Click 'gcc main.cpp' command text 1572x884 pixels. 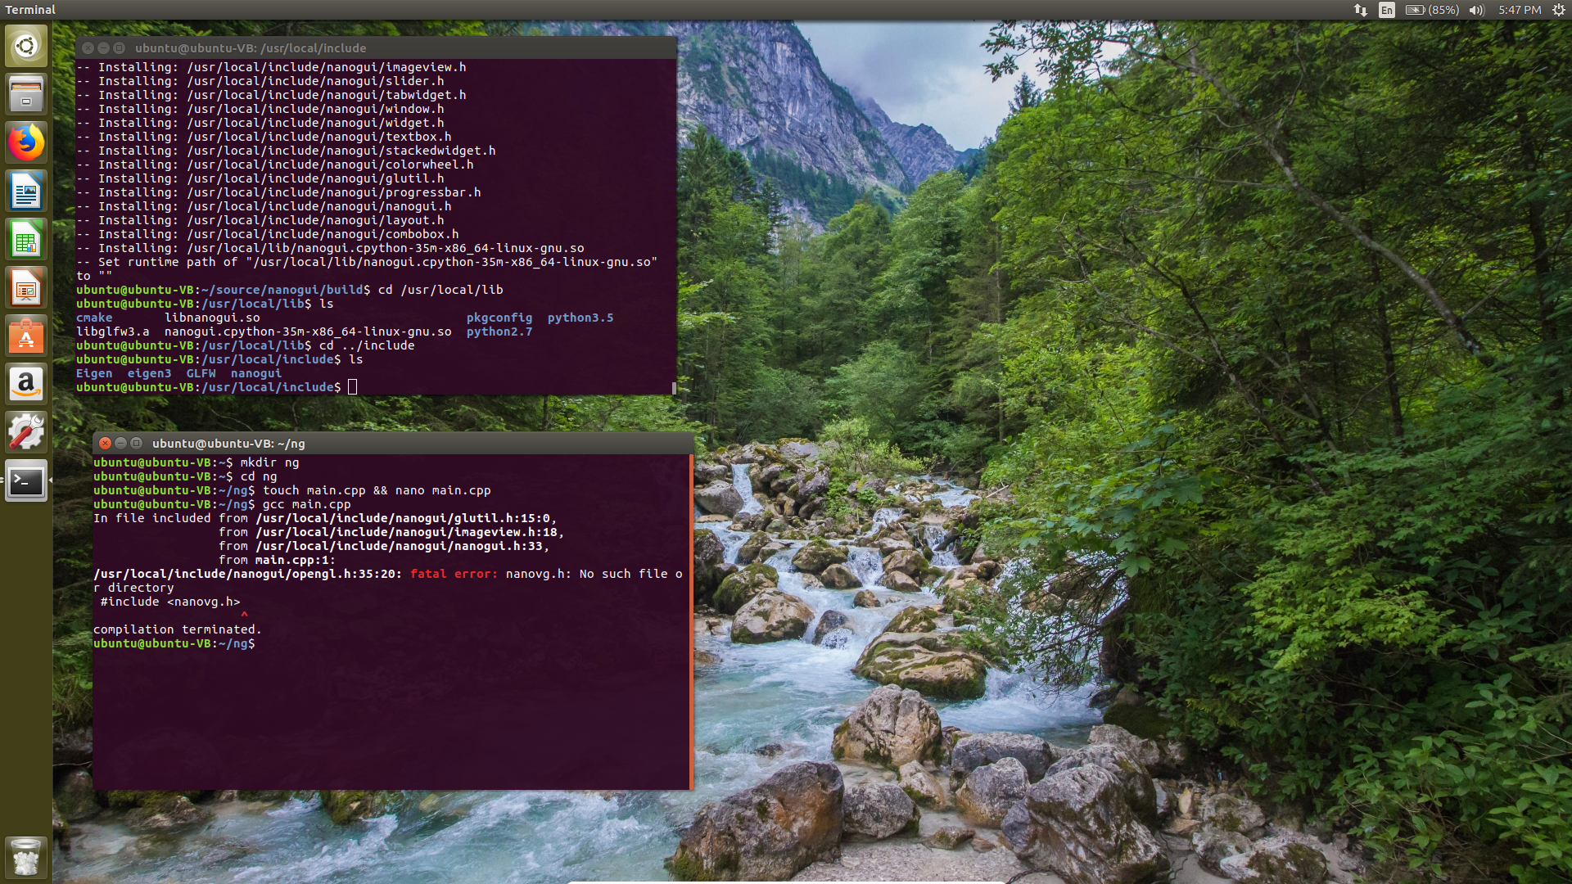306,504
